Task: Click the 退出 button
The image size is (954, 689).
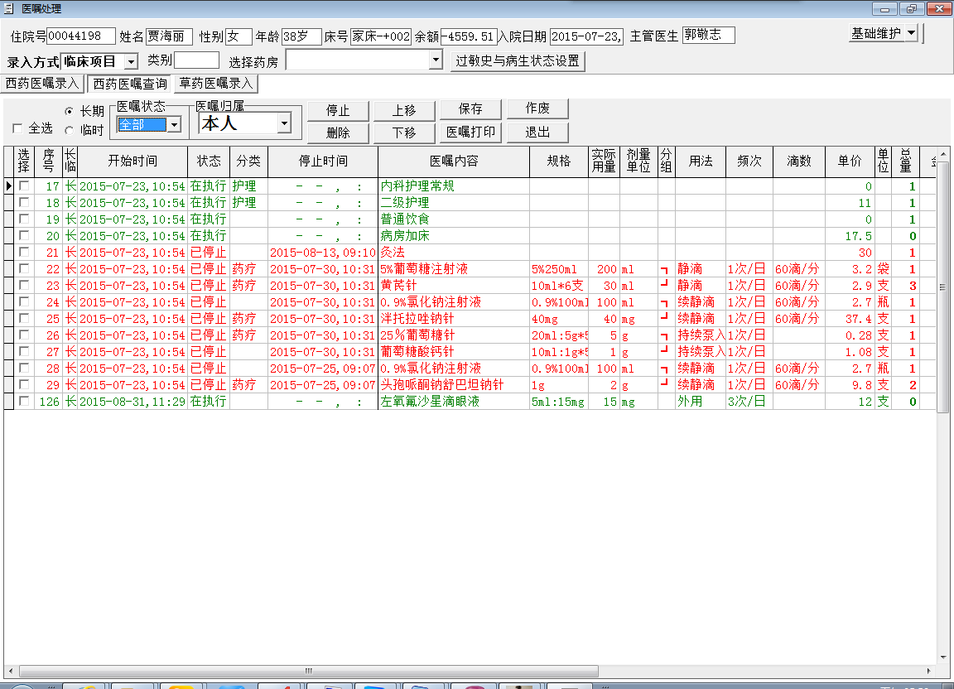Action: tap(537, 132)
